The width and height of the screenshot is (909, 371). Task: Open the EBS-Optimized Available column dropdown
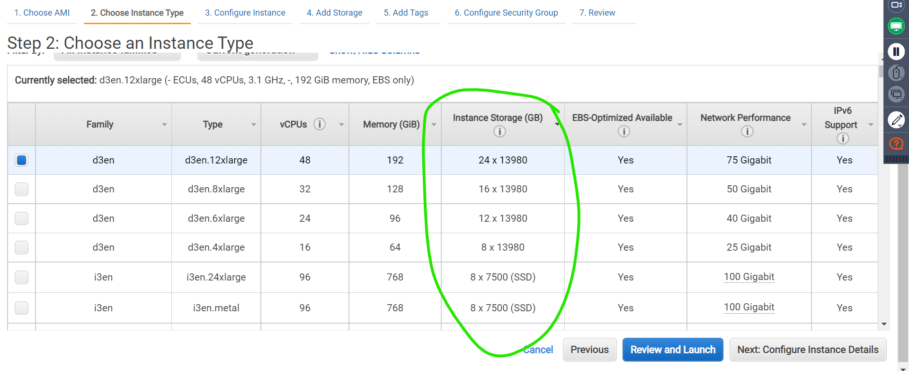(680, 125)
